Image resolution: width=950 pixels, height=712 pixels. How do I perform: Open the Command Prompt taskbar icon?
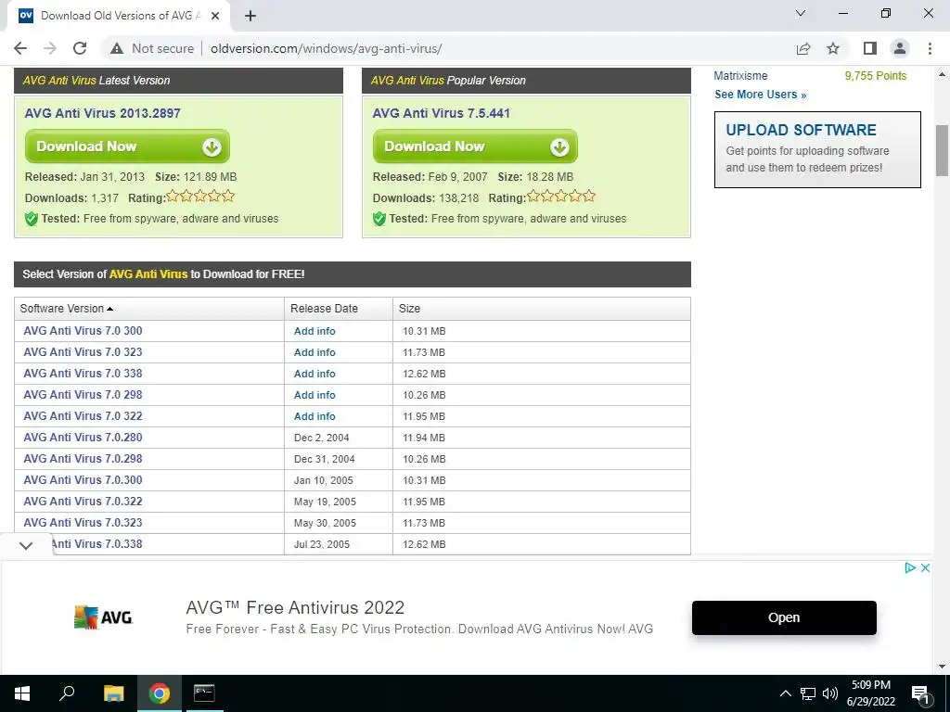tap(204, 693)
